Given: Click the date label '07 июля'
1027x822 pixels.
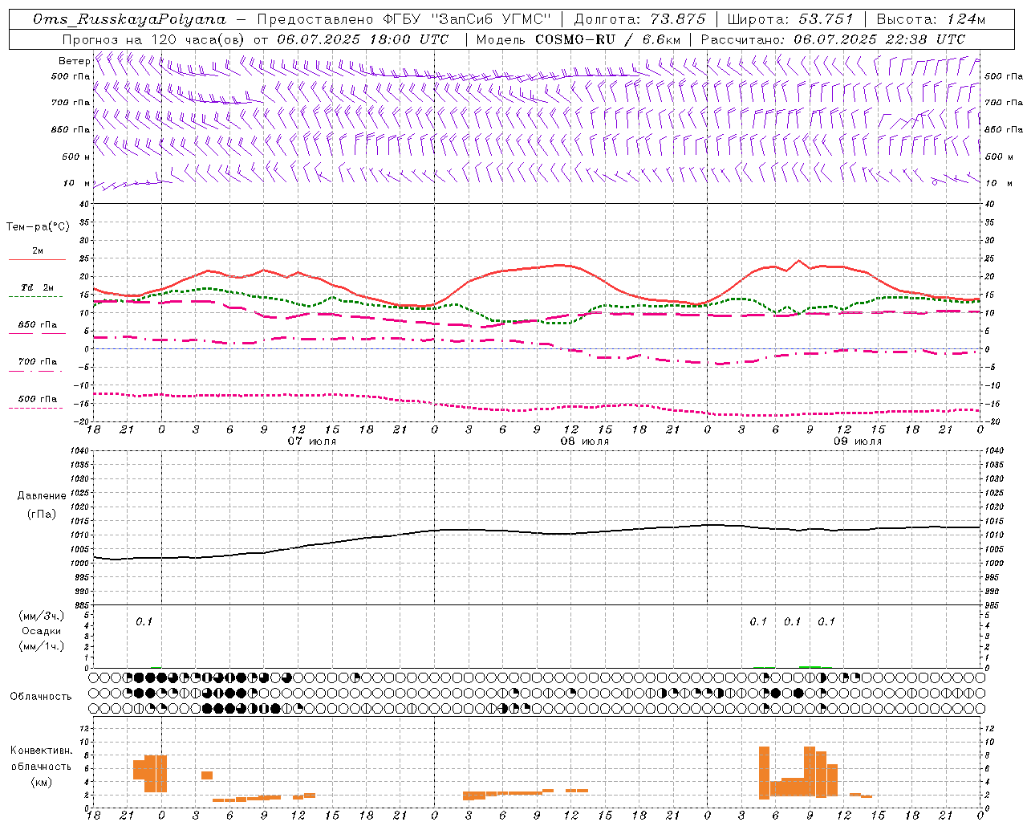Looking at the screenshot, I should pyautogui.click(x=312, y=442).
